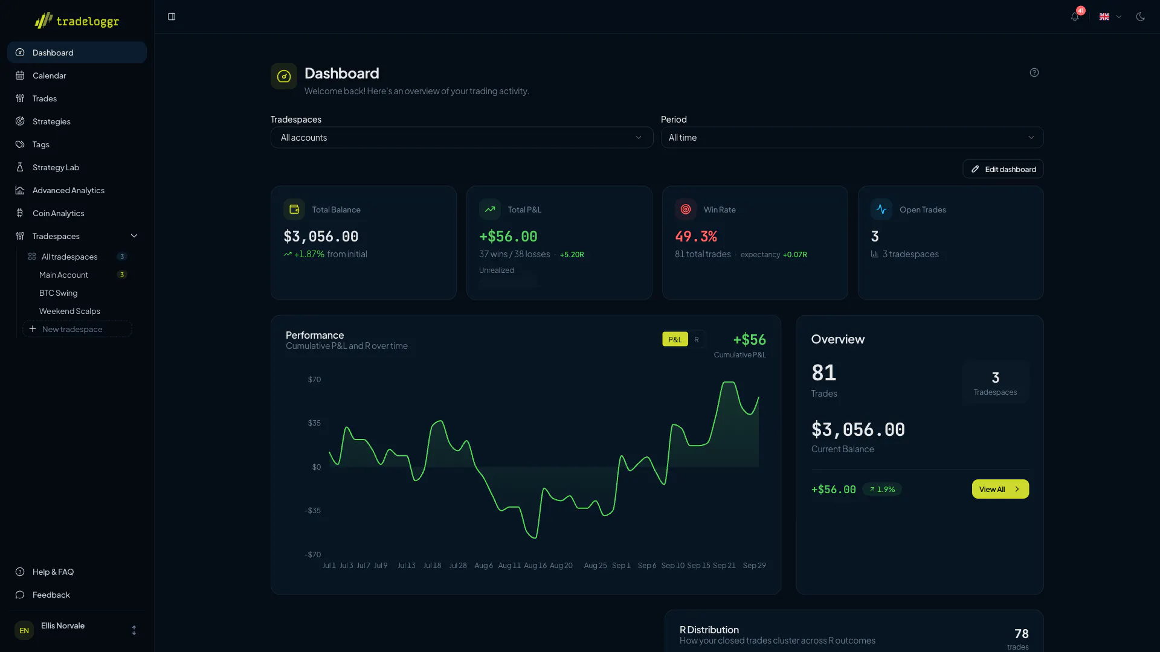Click the '3 tradespaces' text
1160x652 pixels.
tap(910, 254)
